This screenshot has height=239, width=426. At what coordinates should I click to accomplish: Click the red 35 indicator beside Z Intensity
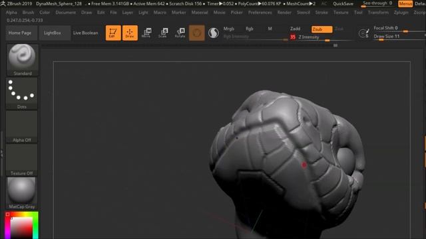point(293,37)
